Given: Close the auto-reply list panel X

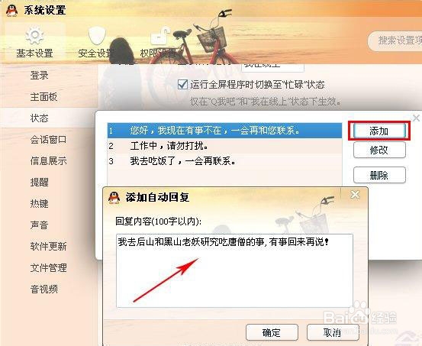Looking at the screenshot, I should tap(416, 118).
